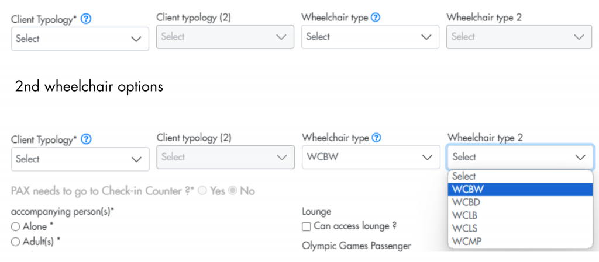Pick WCLB from the dropdown list

[x=520, y=215]
